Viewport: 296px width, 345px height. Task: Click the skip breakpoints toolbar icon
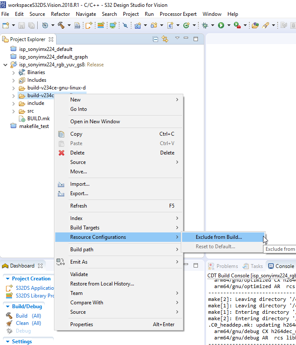(125, 25)
